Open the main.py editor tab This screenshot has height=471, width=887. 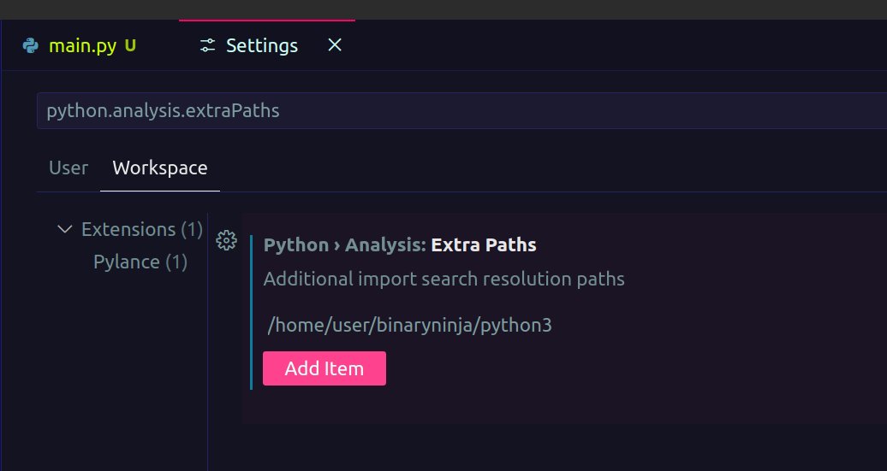91,46
